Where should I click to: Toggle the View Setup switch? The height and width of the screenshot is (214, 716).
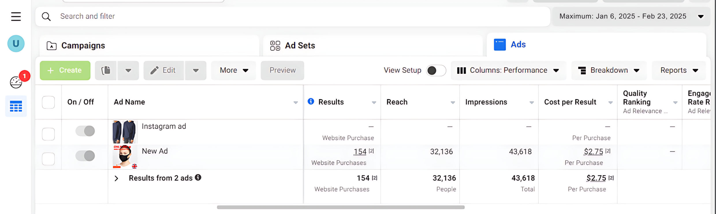pos(436,70)
